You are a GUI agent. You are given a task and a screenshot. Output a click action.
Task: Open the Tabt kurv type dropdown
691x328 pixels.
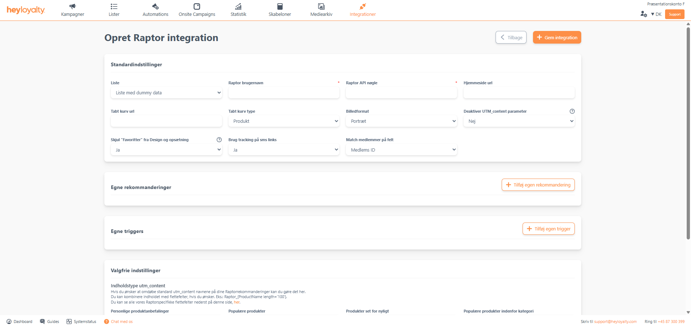click(x=284, y=121)
